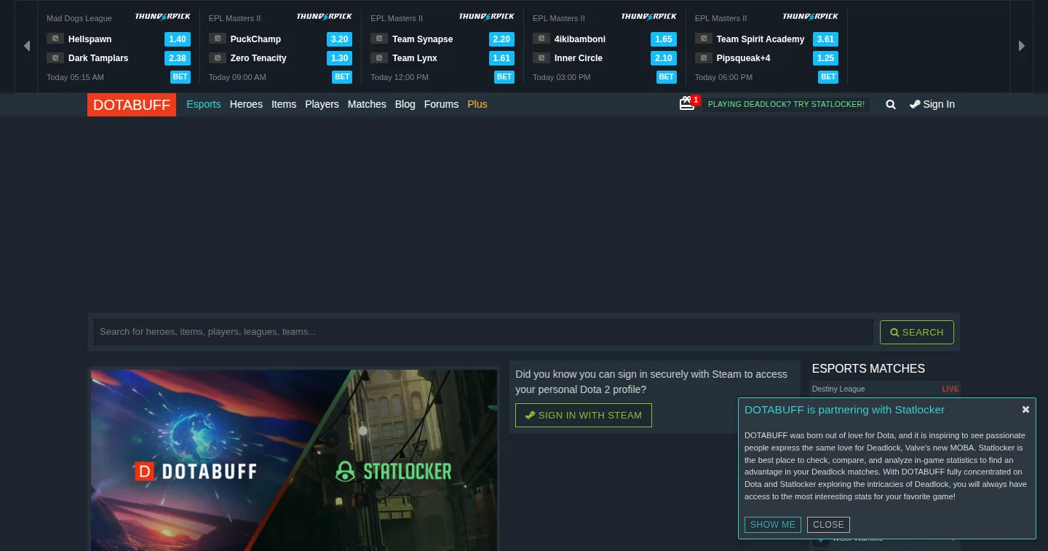The image size is (1048, 551).
Task: Select PuckChamp odds 3.20
Action: 339,39
